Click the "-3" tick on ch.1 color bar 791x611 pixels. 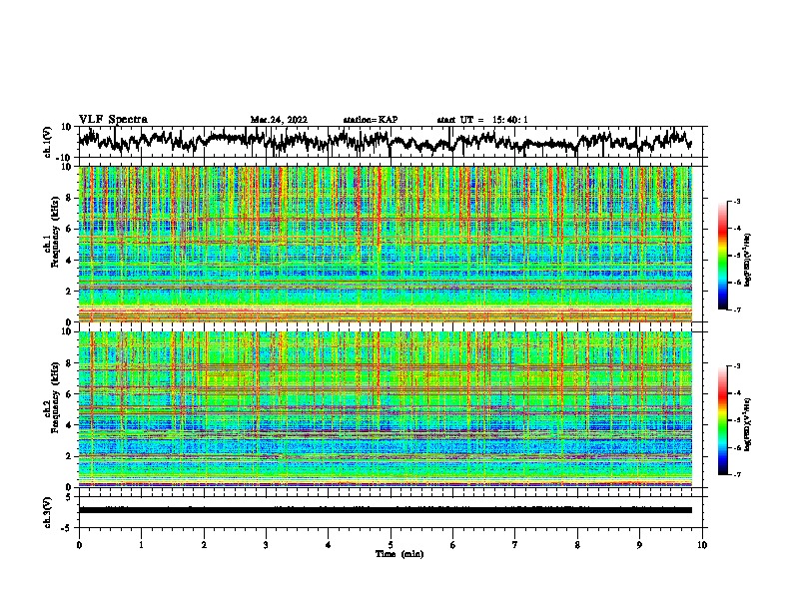(x=737, y=201)
